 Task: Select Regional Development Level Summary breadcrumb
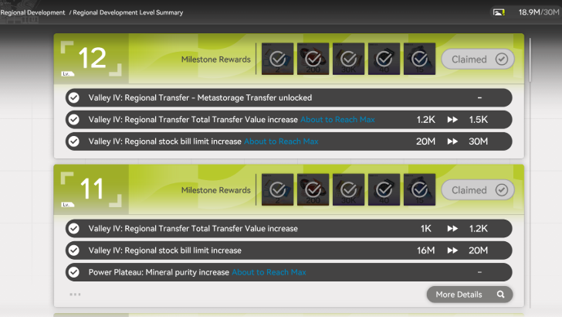pos(128,12)
